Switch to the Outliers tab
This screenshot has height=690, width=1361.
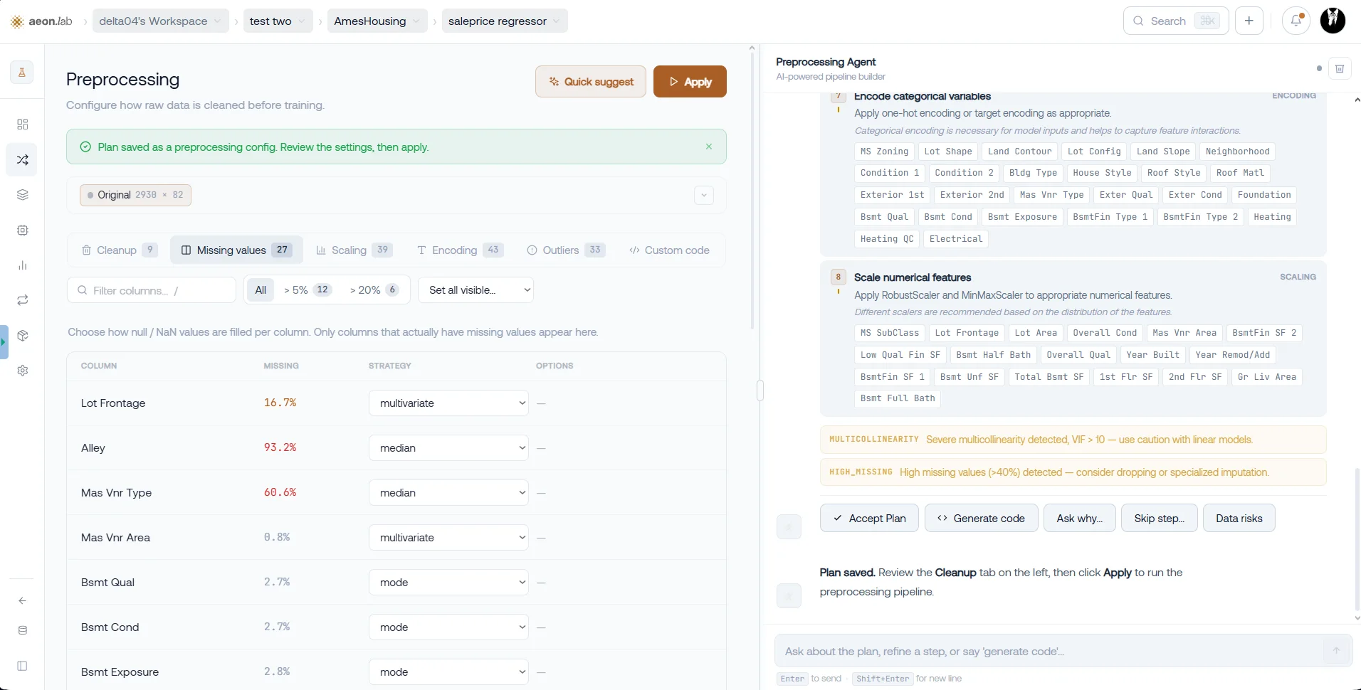pos(566,250)
